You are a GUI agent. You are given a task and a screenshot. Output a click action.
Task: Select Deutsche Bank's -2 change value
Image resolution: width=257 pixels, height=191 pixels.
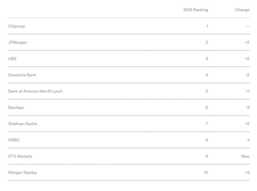pyautogui.click(x=247, y=75)
